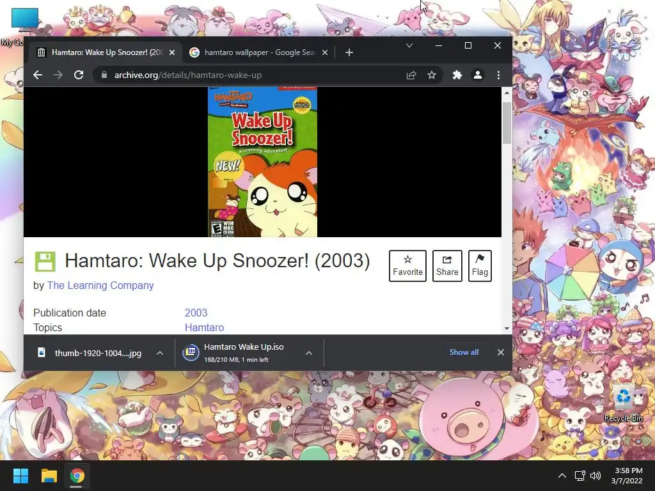
Task: Open the volume speaker icon in the tray
Action: click(x=596, y=476)
